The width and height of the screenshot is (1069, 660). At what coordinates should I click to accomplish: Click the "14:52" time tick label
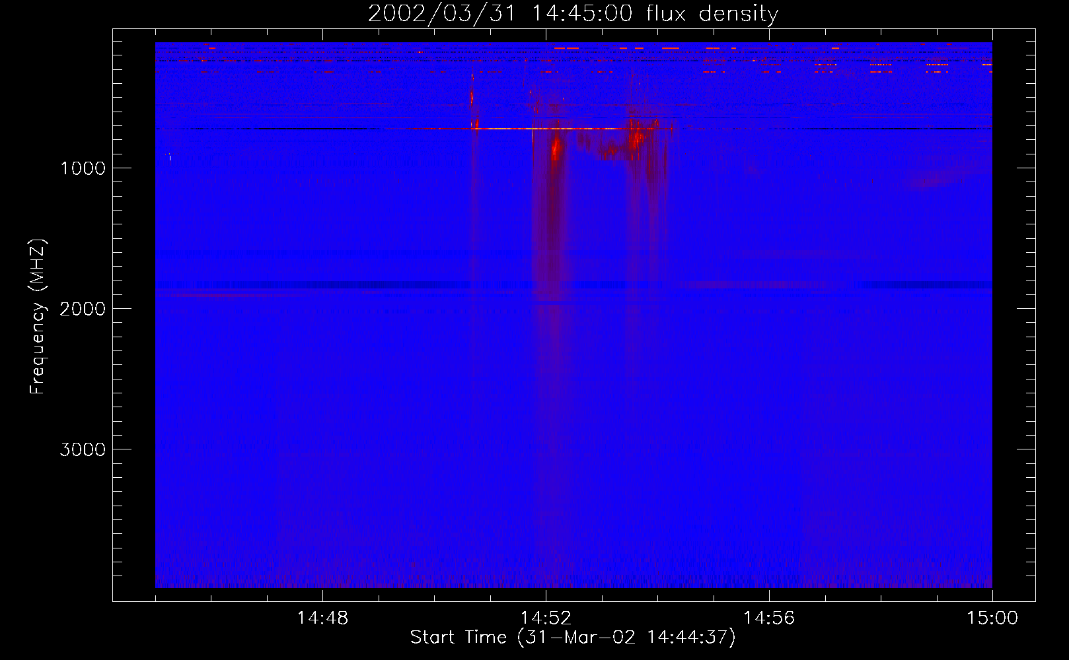click(546, 618)
